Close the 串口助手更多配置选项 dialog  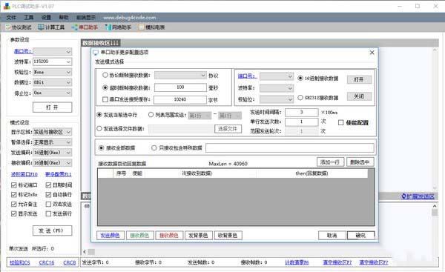click(372, 53)
